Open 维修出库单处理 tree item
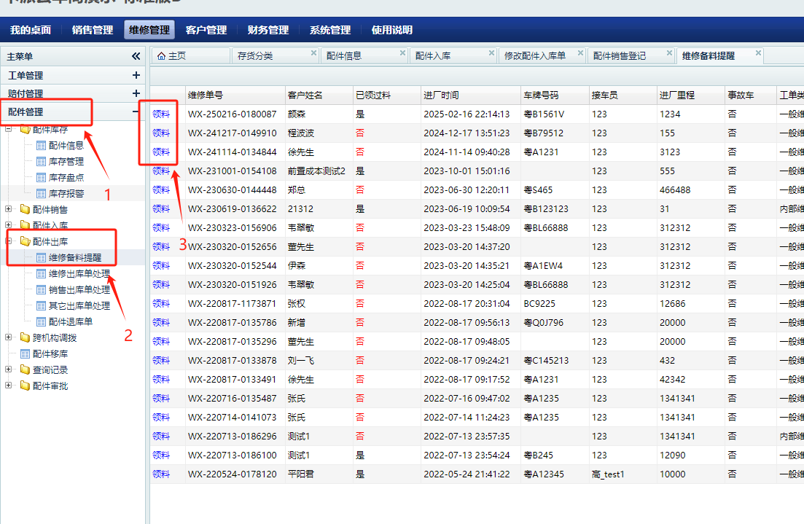The height and width of the screenshot is (524, 804). pos(79,274)
